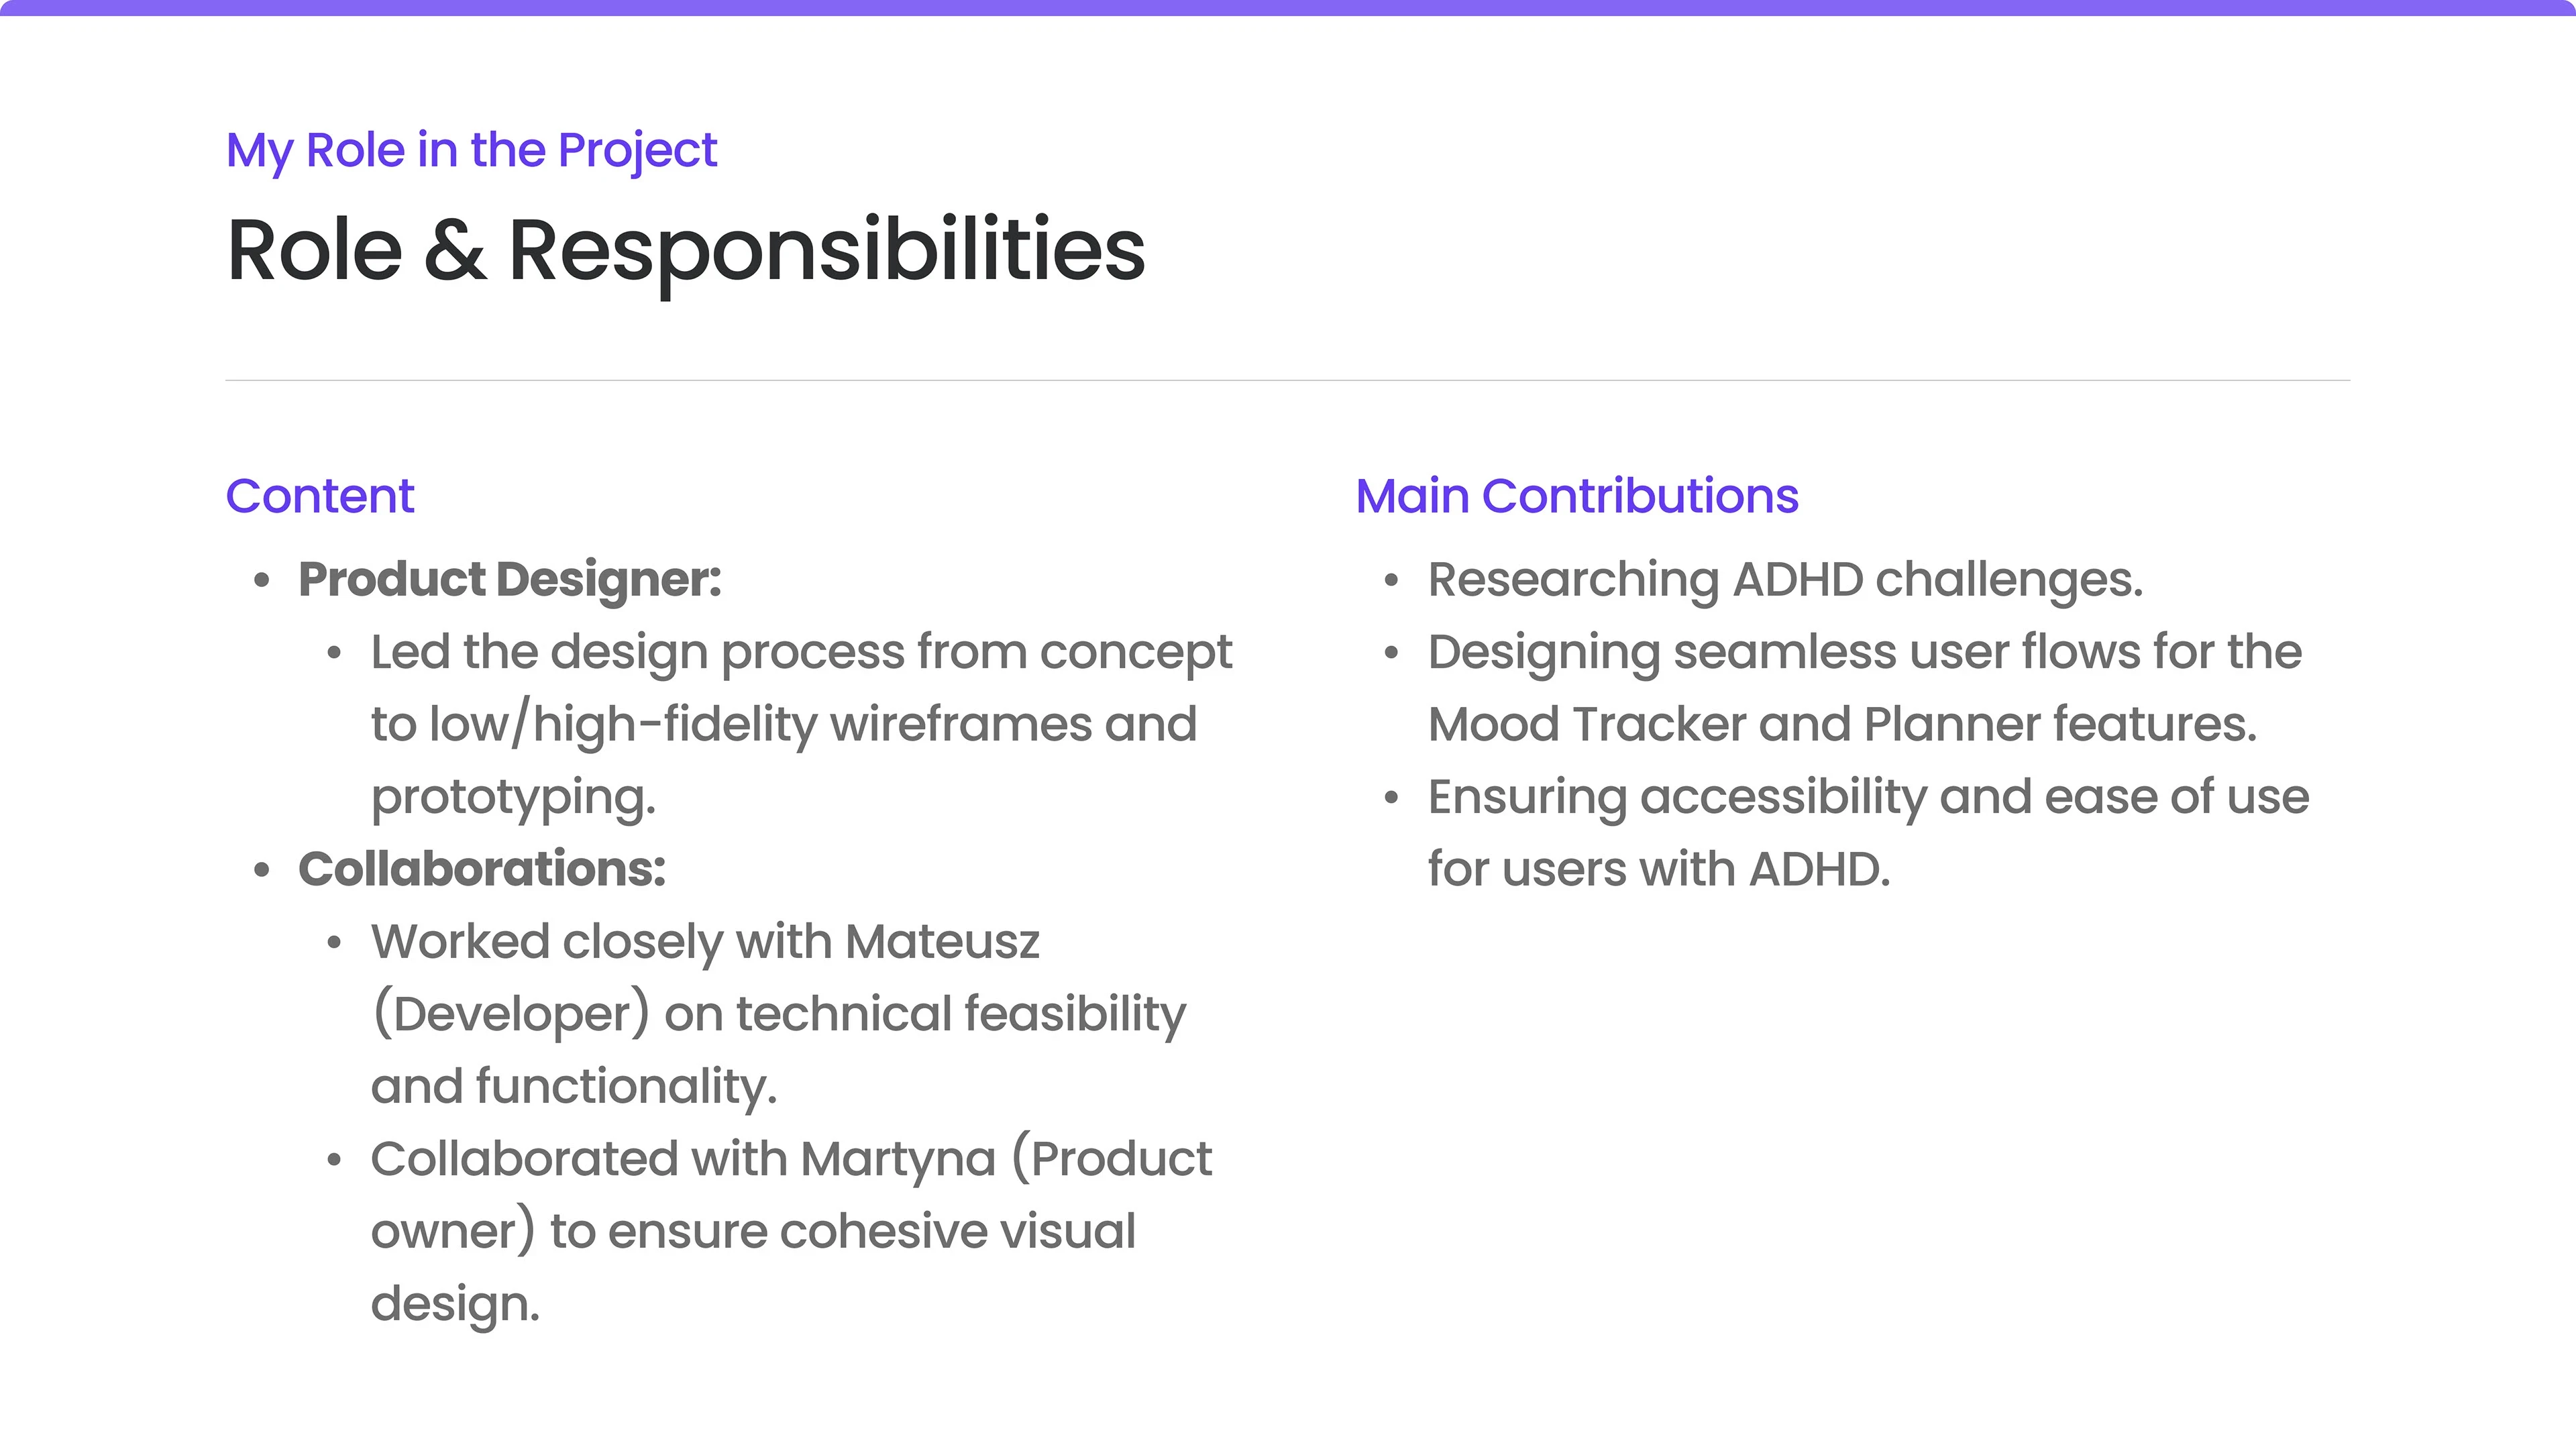Click the "Ensuring accessibility and ease of use" line

tap(1868, 797)
